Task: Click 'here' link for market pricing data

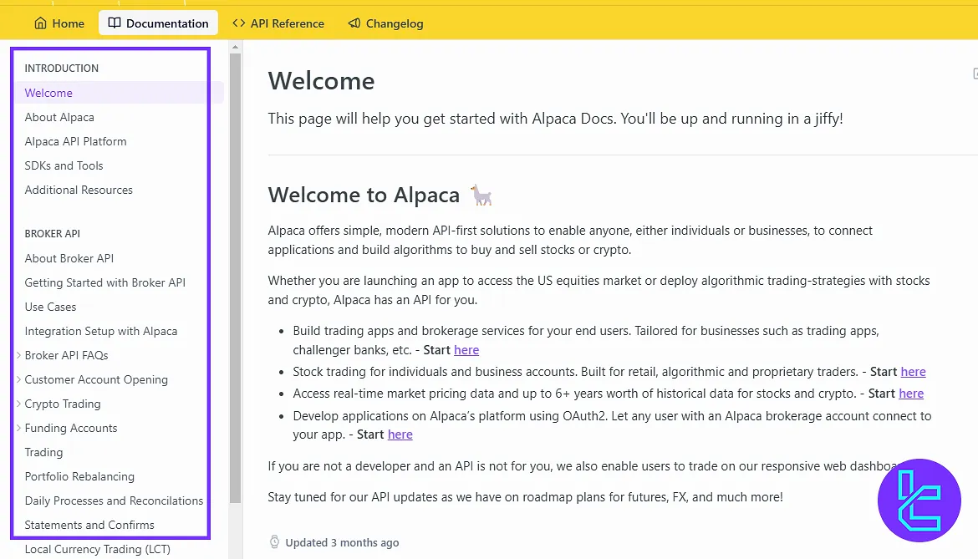Action: (x=910, y=394)
